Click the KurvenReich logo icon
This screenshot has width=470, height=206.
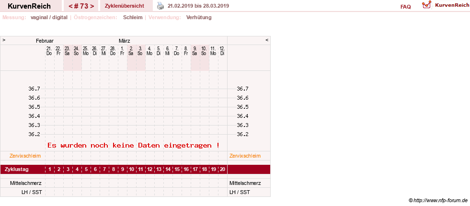[426, 5]
